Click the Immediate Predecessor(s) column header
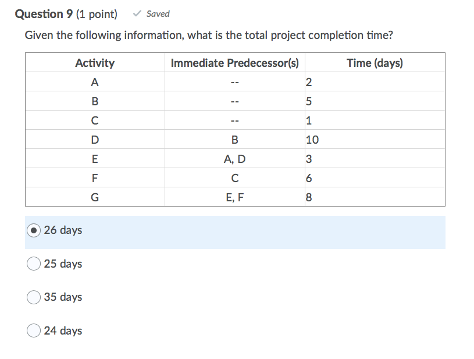This screenshot has height=359, width=474. pos(234,63)
